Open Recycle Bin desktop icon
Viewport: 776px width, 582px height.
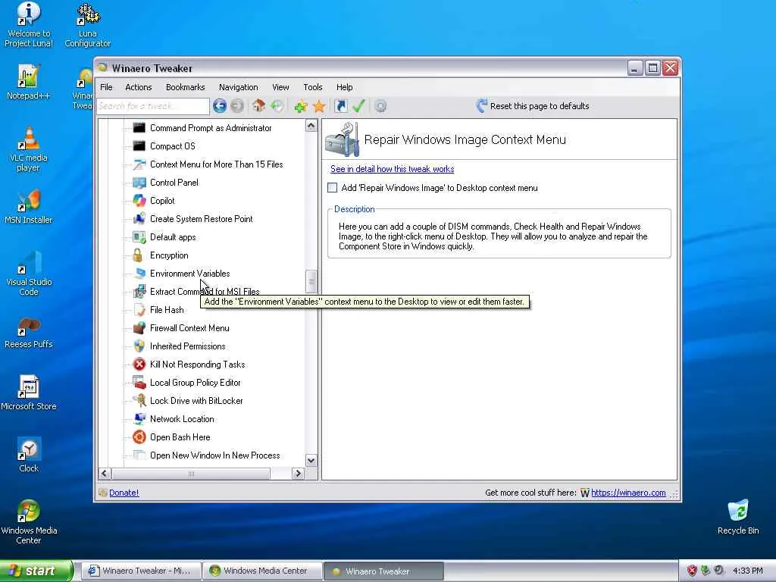coord(738,517)
